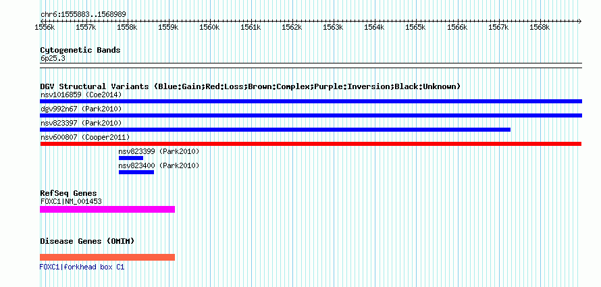Click the 1566k ruler tick label
The height and width of the screenshot is (287, 601).
pos(457,28)
